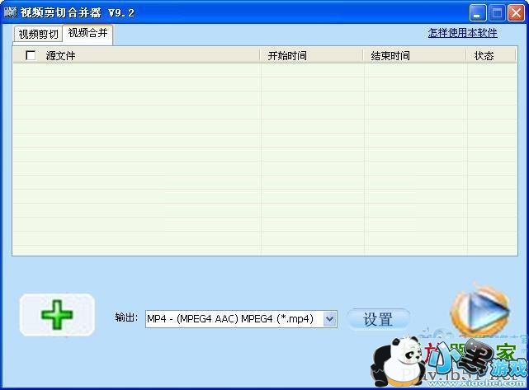
Task: Click the disabled maximize window button
Action: pyautogui.click(x=497, y=13)
